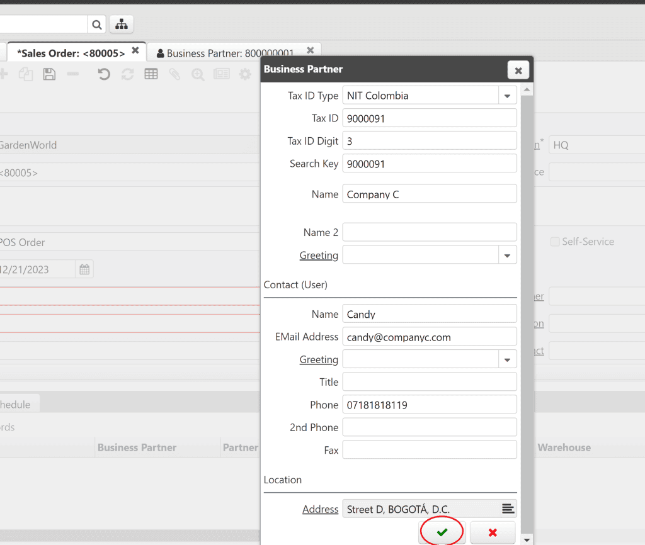Viewport: 645px width, 545px height.
Task: Expand the Tax ID Type dropdown
Action: point(507,96)
